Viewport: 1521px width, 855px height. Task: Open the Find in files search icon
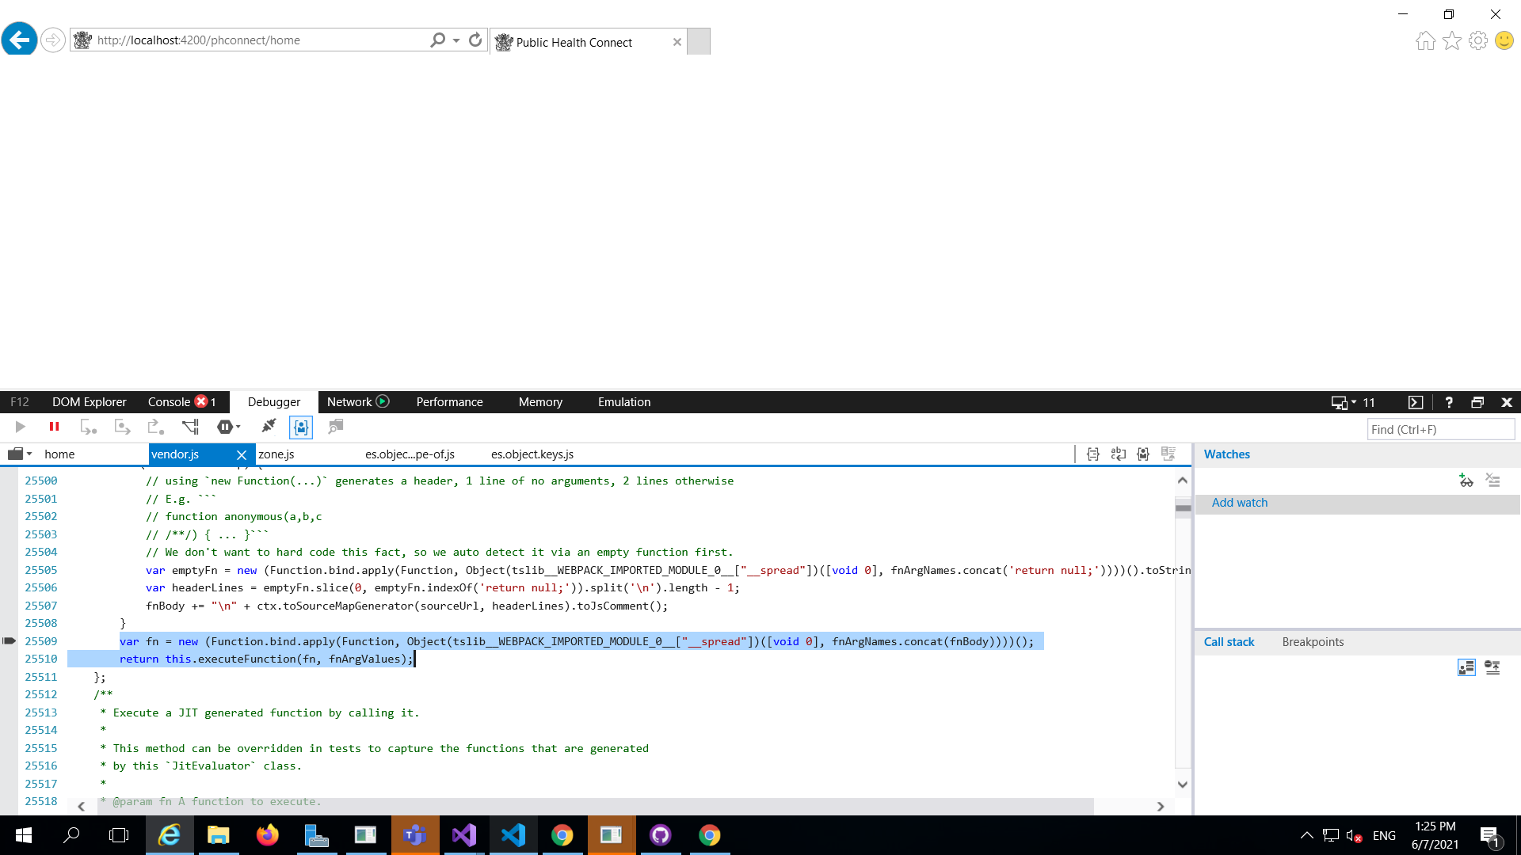(336, 427)
